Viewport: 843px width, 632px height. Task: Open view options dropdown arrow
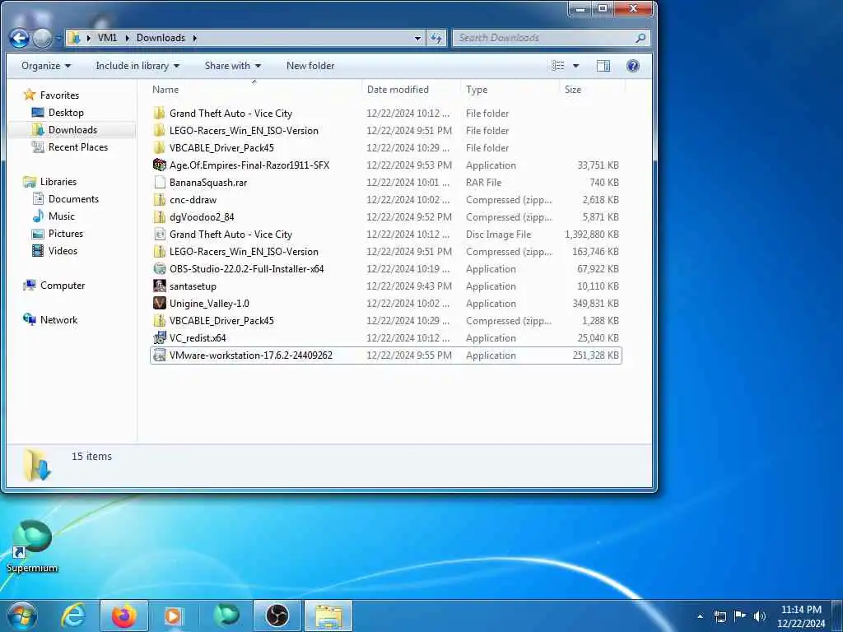575,66
